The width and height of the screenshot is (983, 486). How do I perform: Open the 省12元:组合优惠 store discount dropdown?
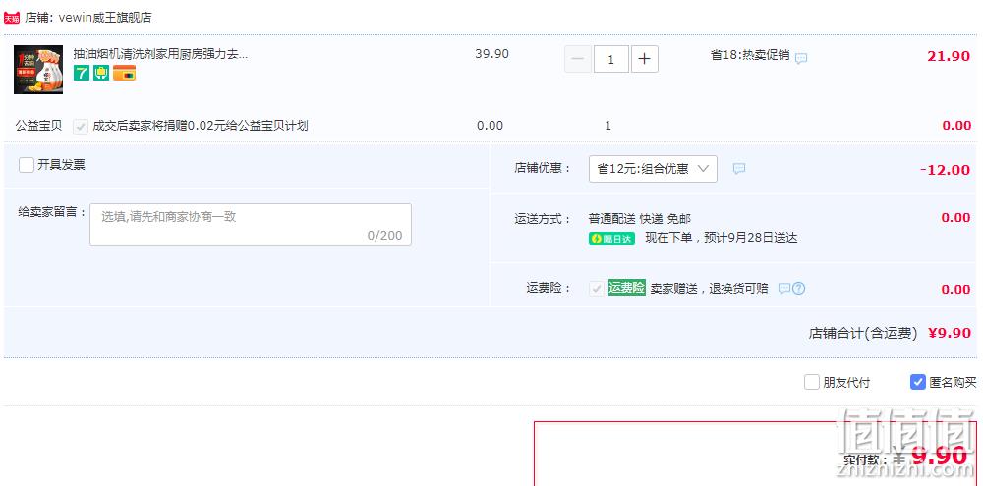pos(653,169)
